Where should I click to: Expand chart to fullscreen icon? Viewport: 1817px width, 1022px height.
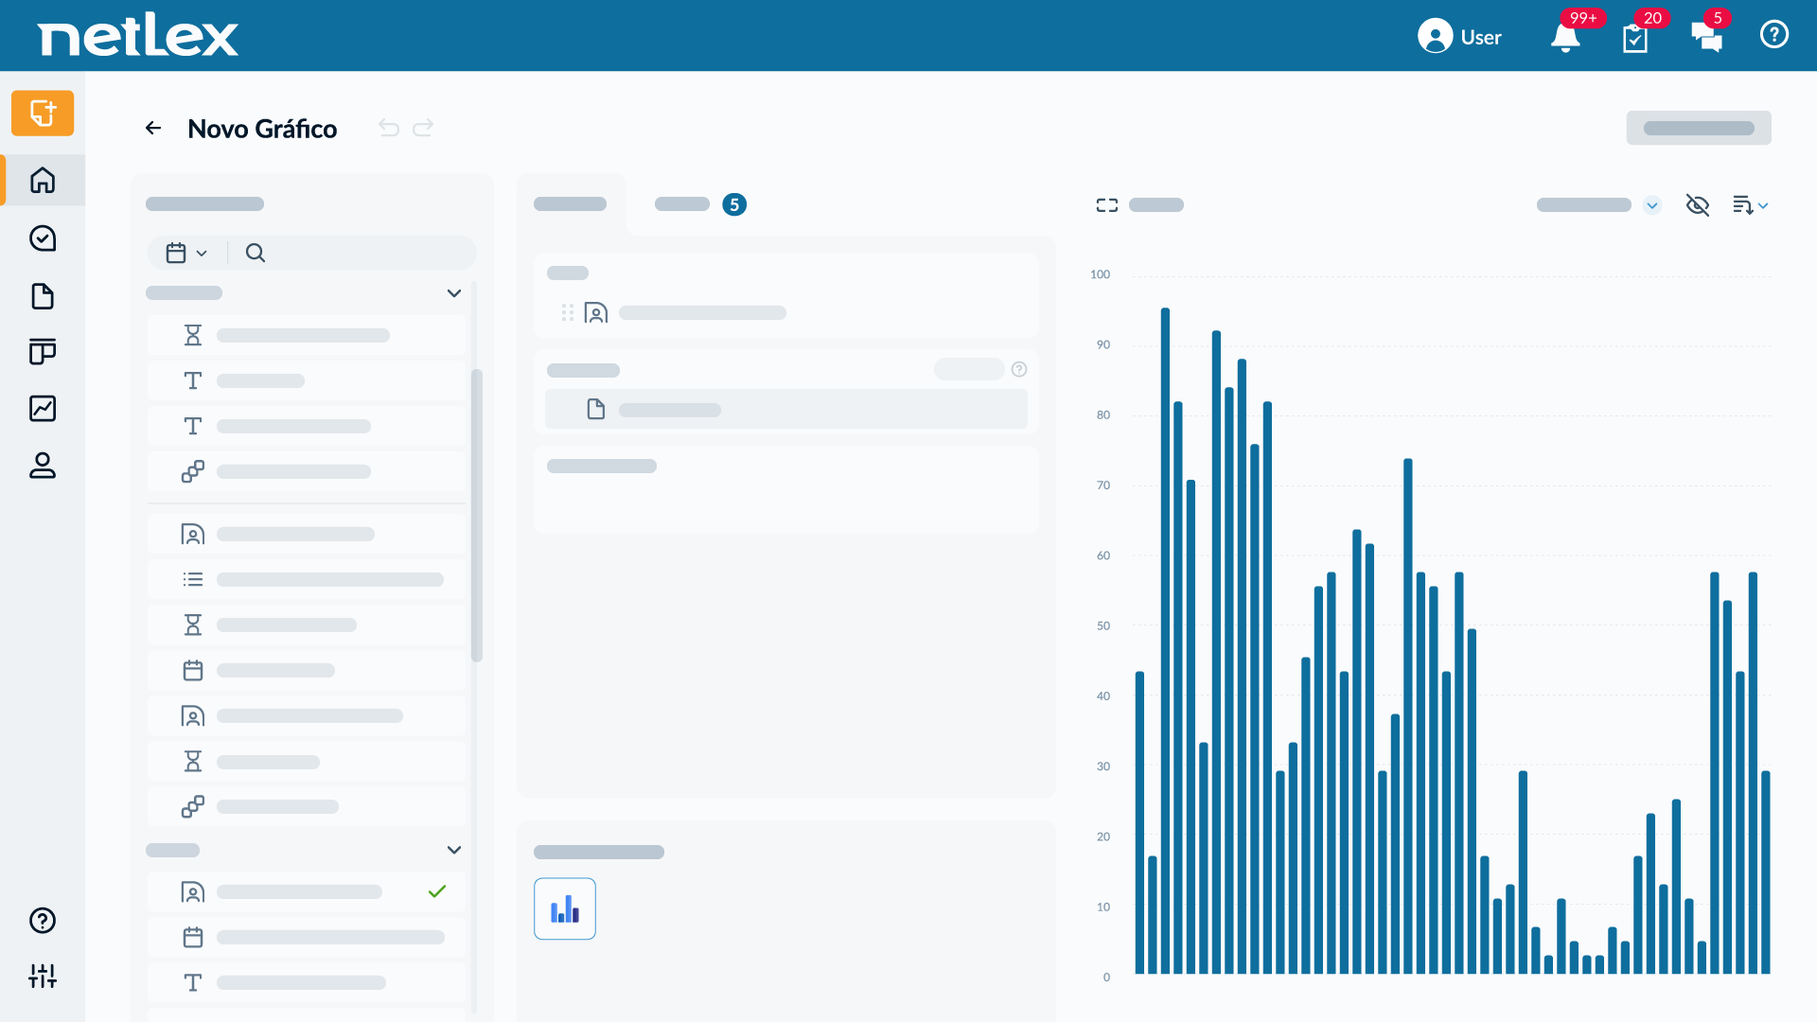(1107, 205)
